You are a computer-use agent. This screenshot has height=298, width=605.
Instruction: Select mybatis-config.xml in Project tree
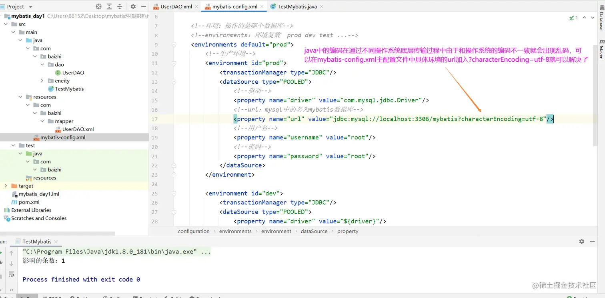tap(63, 137)
